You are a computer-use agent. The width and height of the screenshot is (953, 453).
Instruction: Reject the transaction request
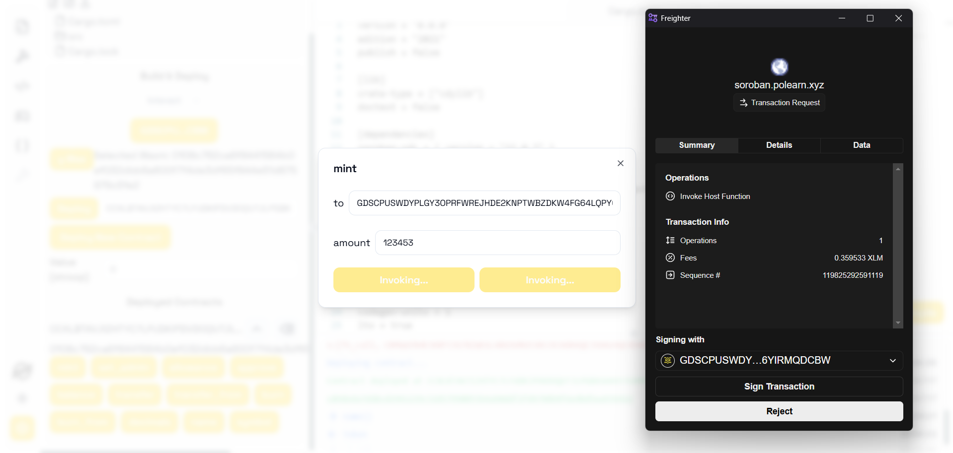779,411
